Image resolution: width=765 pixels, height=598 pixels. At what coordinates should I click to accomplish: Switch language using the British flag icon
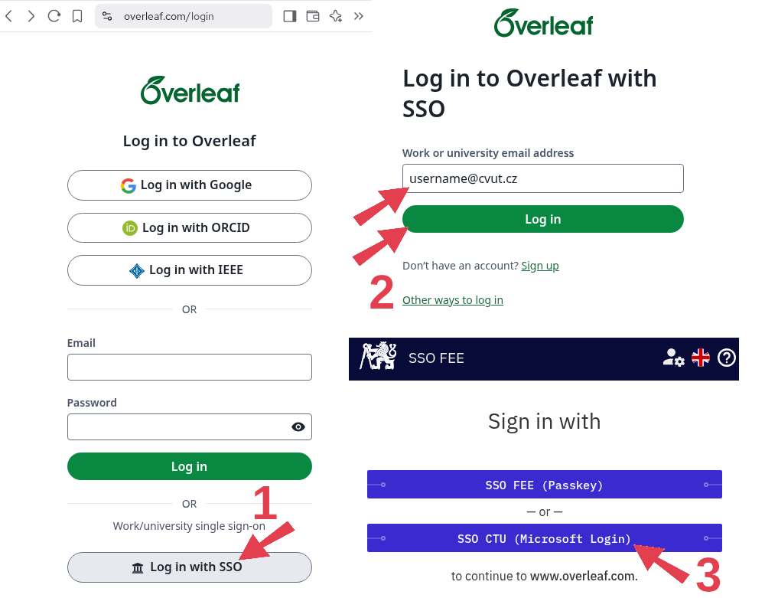(700, 358)
